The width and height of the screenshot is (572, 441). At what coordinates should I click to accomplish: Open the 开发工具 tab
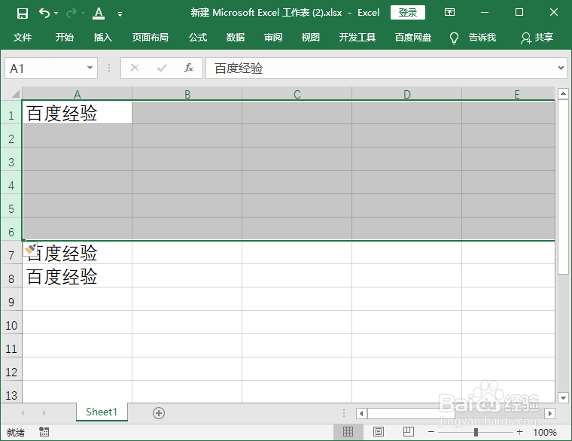357,37
